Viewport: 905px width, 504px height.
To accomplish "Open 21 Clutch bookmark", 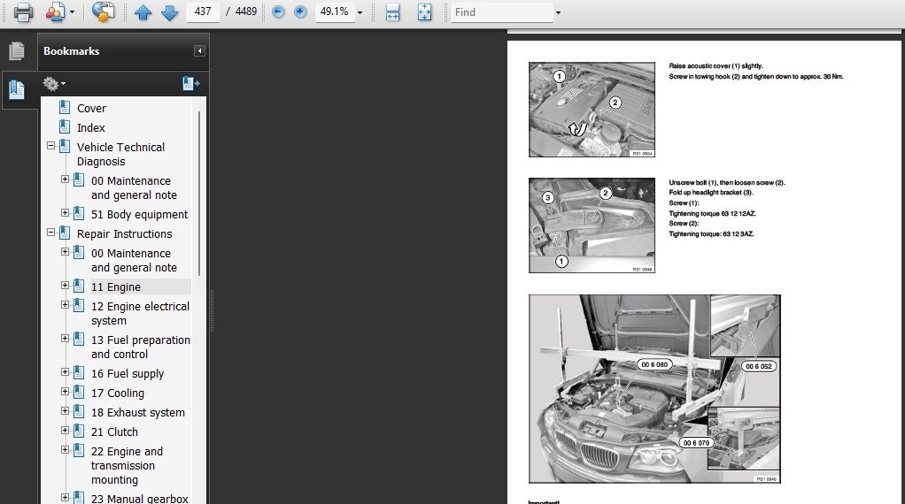I will pos(114,432).
